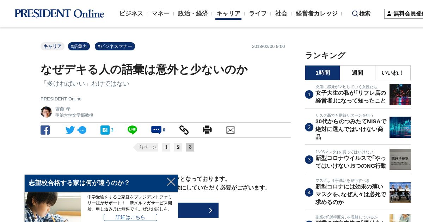This screenshot has width=423, height=222.
Task: Go to article page 2
Action: [178, 147]
